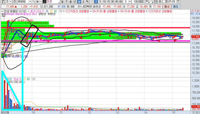The image size is (200, 114).
Task: Click LC:7,41 readout at chart corner
Action: pos(195,11)
